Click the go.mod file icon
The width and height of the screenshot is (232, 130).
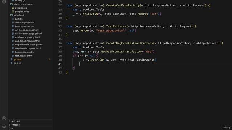(11, 59)
